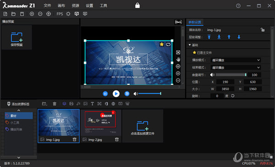Delete img-2.jpg with its trash icon
Screen dimensions: 275x167
click(116, 139)
